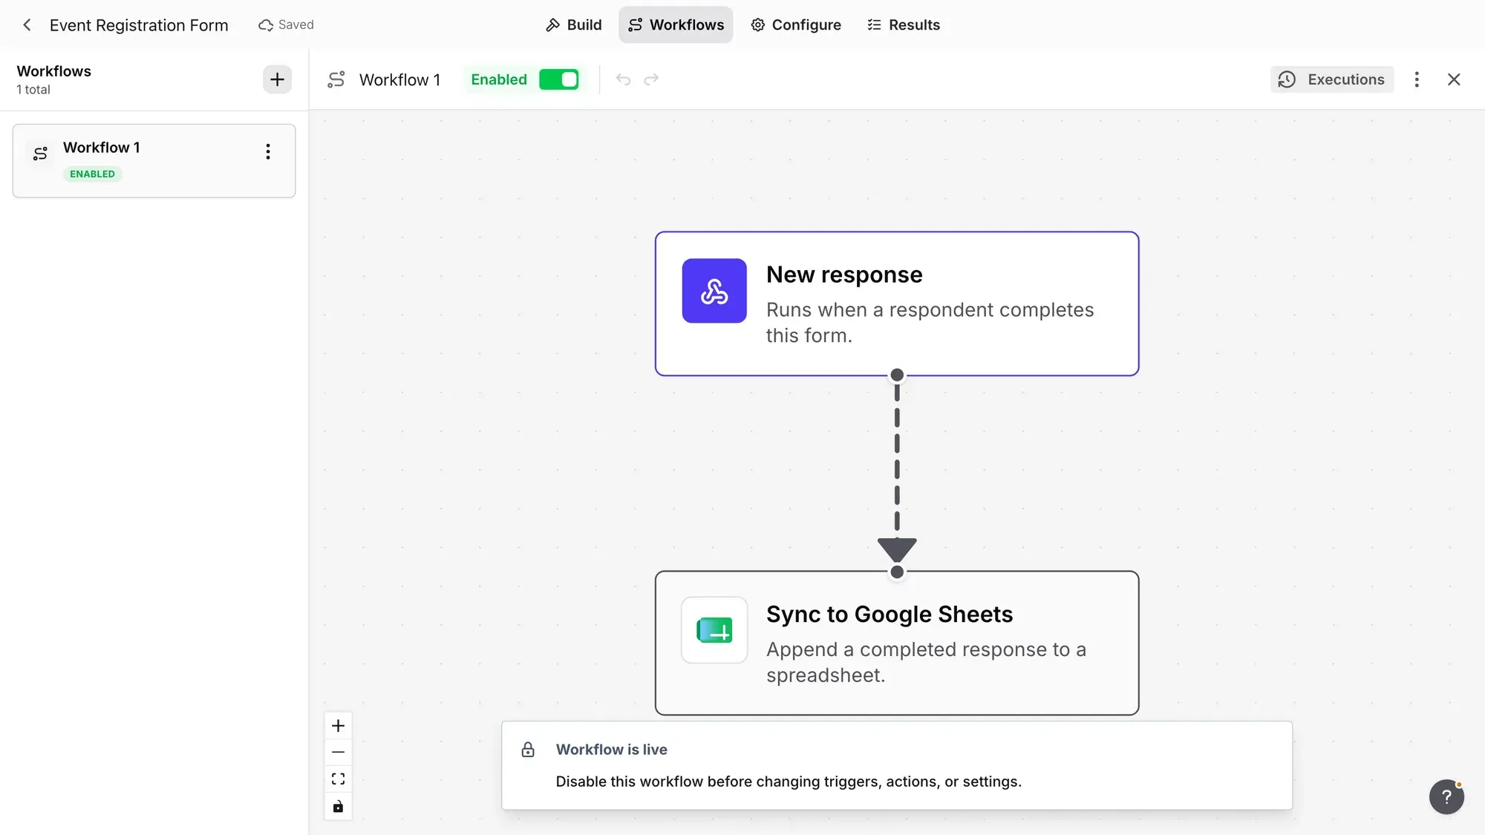The height and width of the screenshot is (835, 1485).
Task: Zoom in on the canvas
Action: [x=338, y=726]
